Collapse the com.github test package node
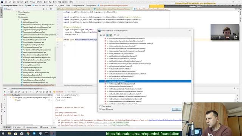The image size is (242, 136). (11, 97)
